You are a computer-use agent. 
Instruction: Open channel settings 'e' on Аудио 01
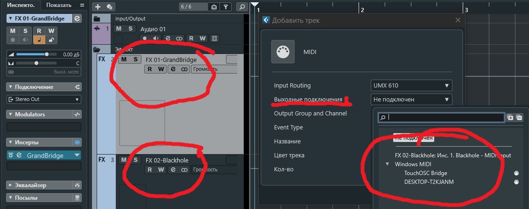[x=168, y=38]
